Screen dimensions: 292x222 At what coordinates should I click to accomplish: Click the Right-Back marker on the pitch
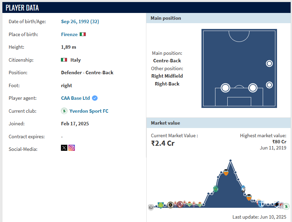click(x=269, y=85)
